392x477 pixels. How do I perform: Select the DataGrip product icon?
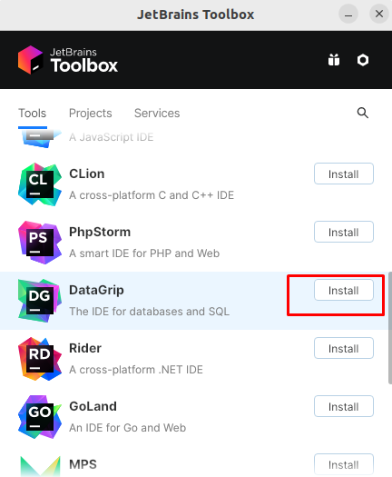click(x=40, y=301)
